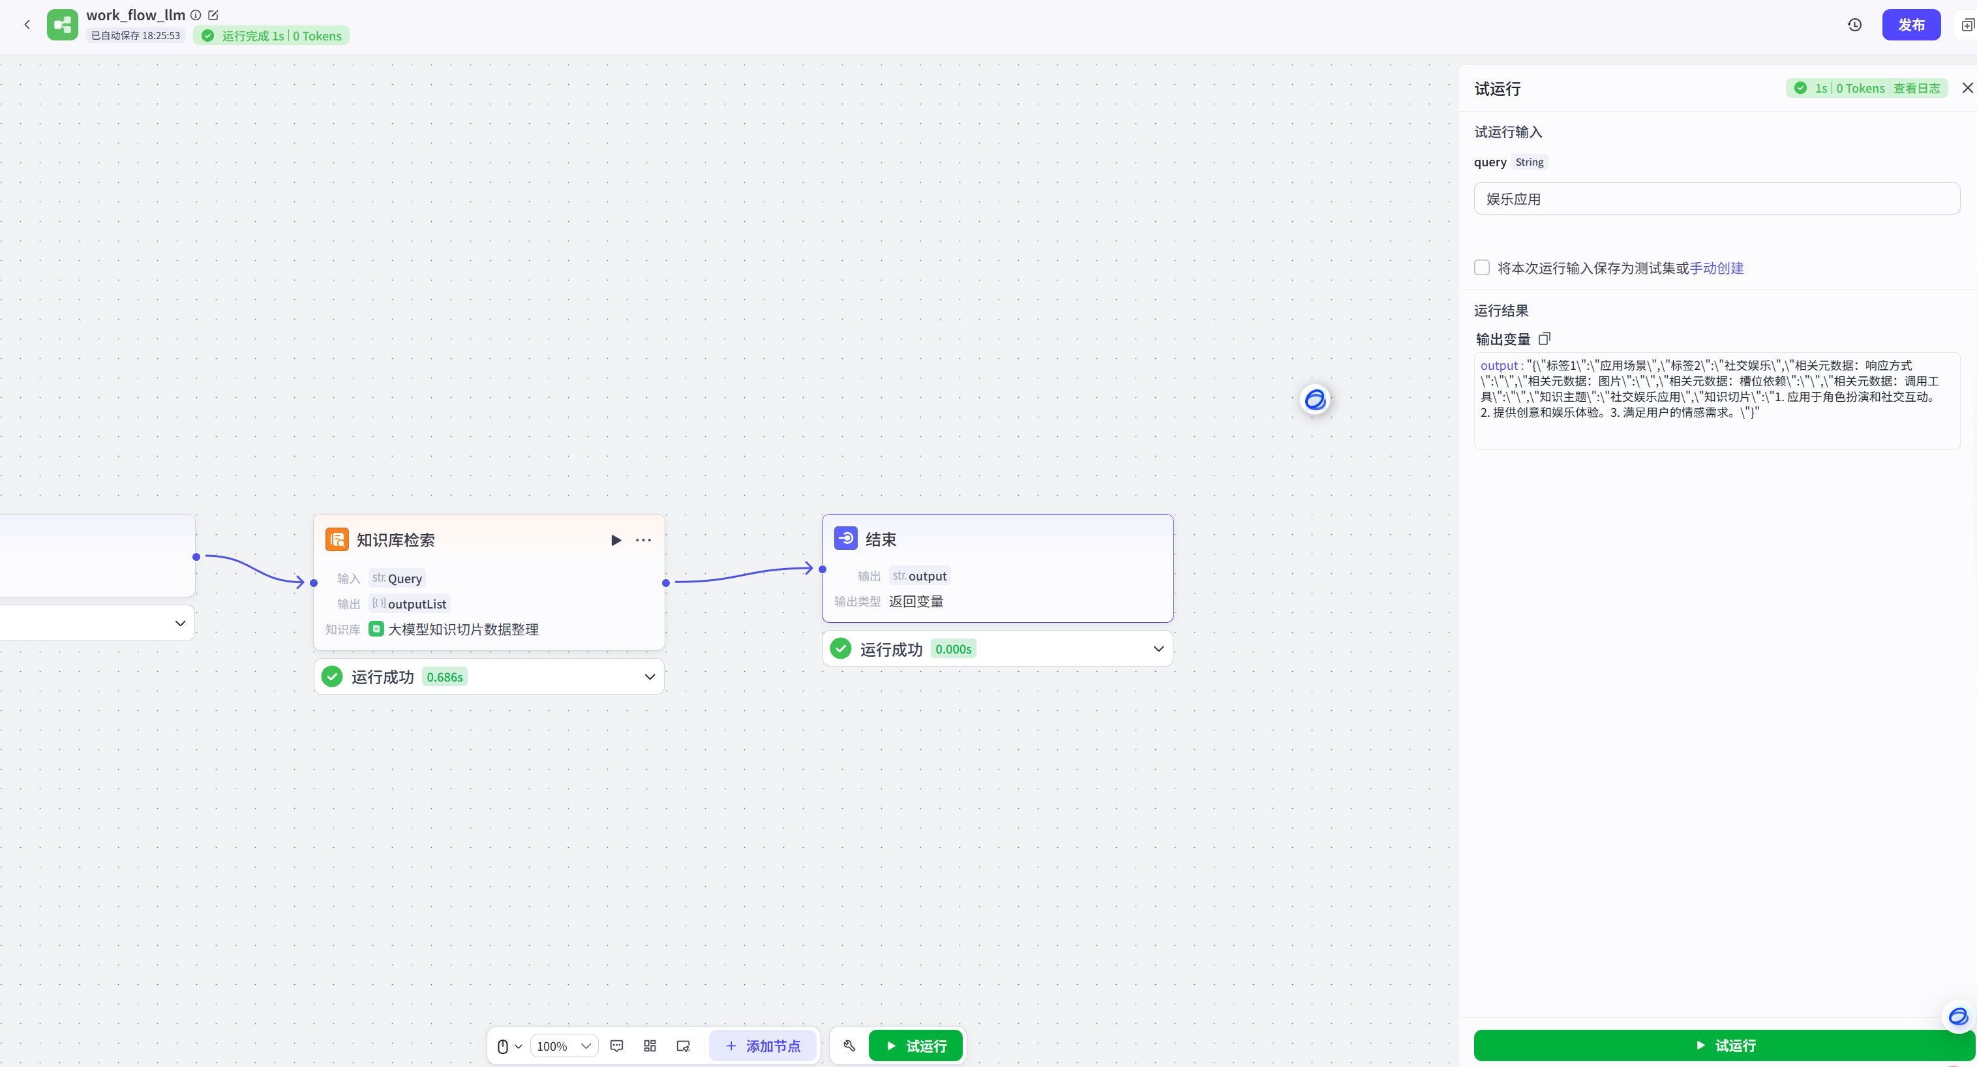Click green 试运行 button in right panel
This screenshot has width=1977, height=1067.
[1724, 1045]
